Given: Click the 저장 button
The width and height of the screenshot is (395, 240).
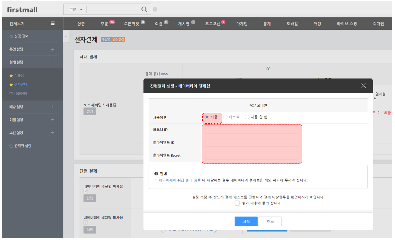Looking at the screenshot, I should click(246, 222).
